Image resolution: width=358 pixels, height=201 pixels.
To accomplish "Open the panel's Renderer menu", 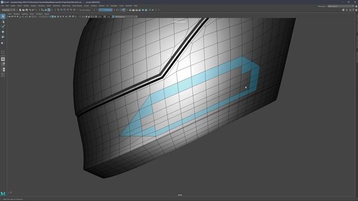I will pos(39,14).
